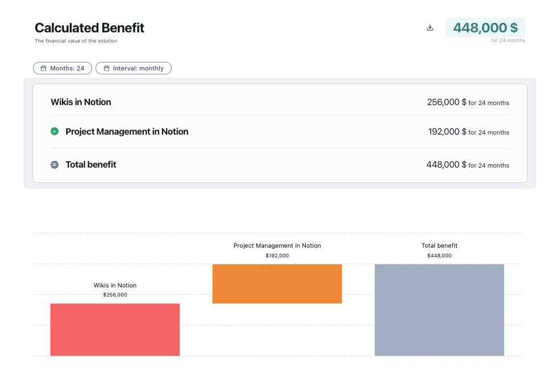The image size is (556, 384).
Task: Click the gray equals icon beside Total benefit
Action: coord(55,165)
